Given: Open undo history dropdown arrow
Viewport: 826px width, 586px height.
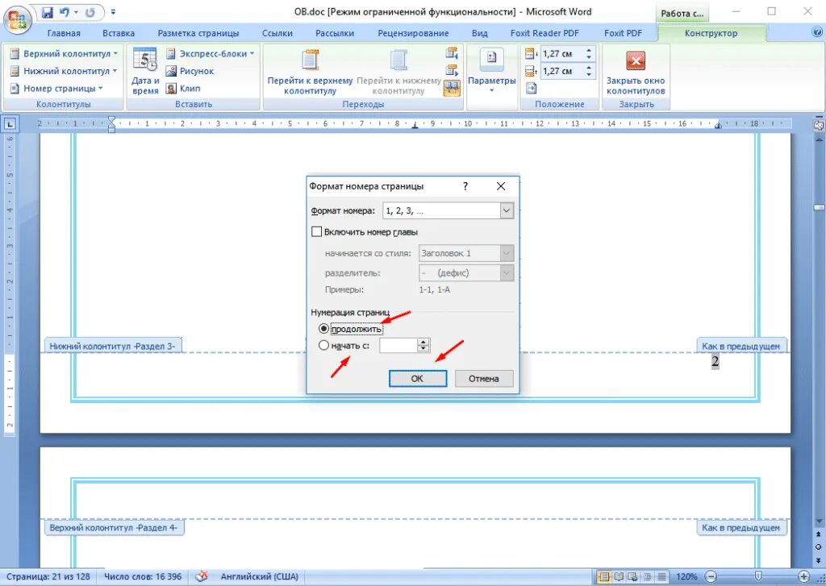Looking at the screenshot, I should point(77,12).
